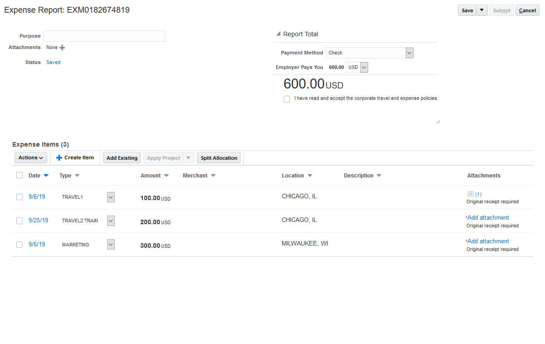Click into the Purpose input field
The width and height of the screenshot is (545, 344).
104,36
